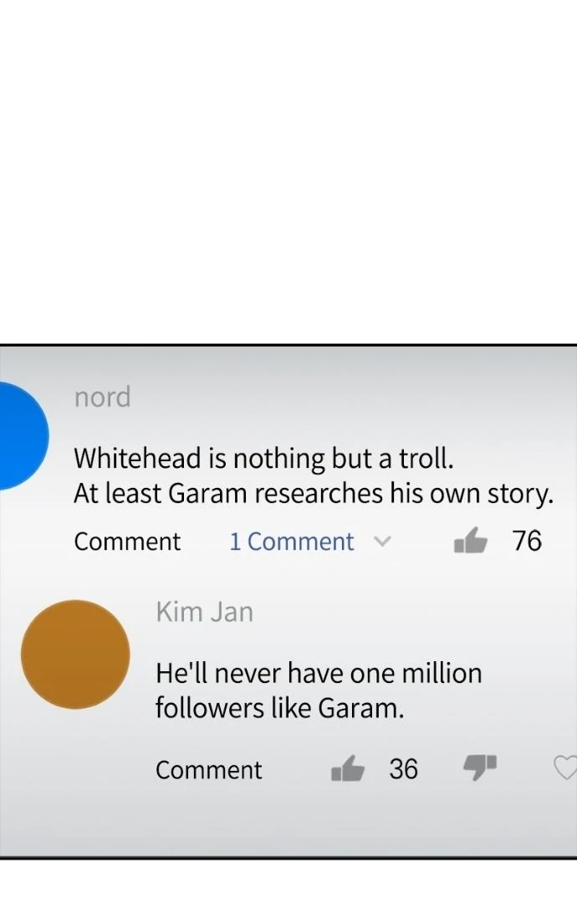The width and height of the screenshot is (577, 924).
Task: Reply to nord via the Comment button
Action: point(127,541)
